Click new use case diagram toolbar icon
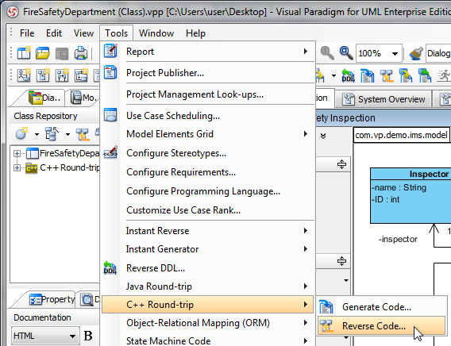Image resolution: width=451 pixels, height=346 pixels. coord(24,75)
